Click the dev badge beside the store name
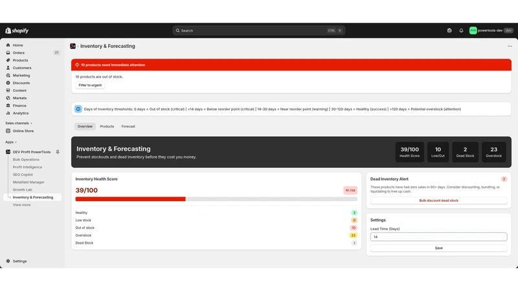Viewport: 518px width, 291px height. pyautogui.click(x=509, y=30)
